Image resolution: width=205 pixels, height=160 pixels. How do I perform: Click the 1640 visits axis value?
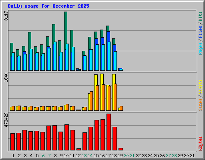click(6, 77)
